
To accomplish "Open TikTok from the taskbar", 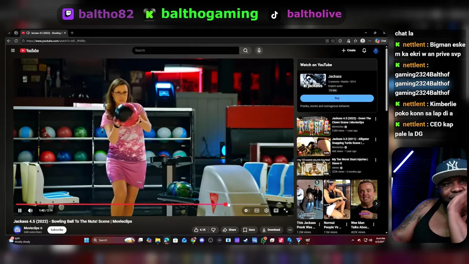I will pyautogui.click(x=281, y=240).
